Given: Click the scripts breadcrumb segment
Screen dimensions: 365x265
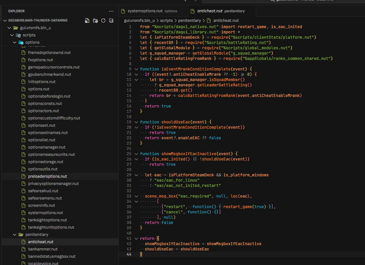Looking at the screenshot, I should pos(166,21).
